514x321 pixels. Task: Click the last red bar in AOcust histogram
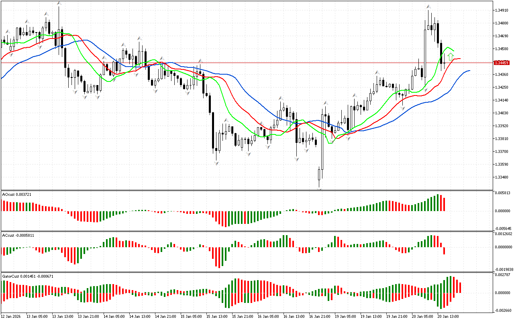click(x=444, y=204)
